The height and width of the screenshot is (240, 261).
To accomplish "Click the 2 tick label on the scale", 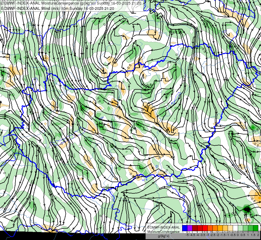I will [258, 235].
